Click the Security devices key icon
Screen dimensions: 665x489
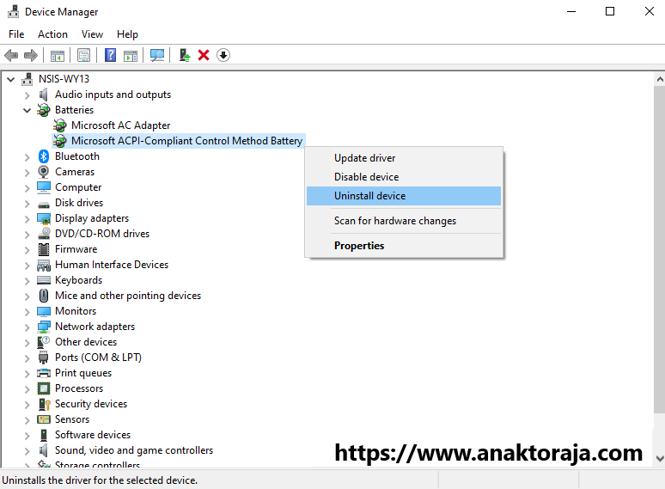coord(44,404)
